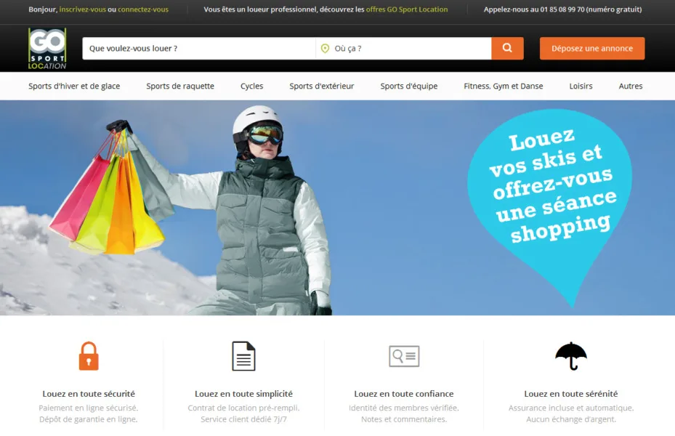Click the Déposez une annonce button
Screen dimensions: 675x436
592,48
